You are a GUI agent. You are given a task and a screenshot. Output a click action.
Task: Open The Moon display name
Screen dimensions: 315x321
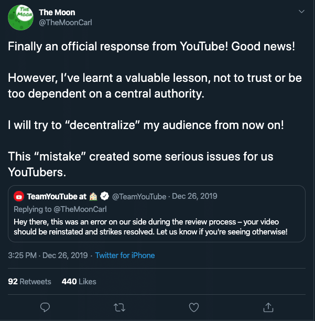point(57,12)
